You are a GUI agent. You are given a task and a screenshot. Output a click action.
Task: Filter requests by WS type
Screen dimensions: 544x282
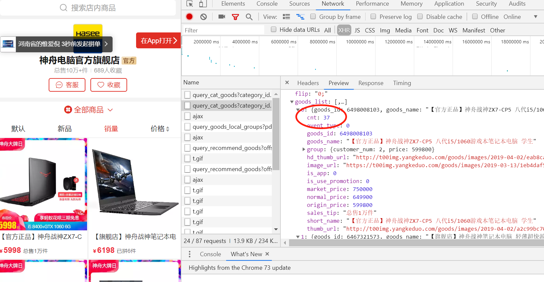453,30
